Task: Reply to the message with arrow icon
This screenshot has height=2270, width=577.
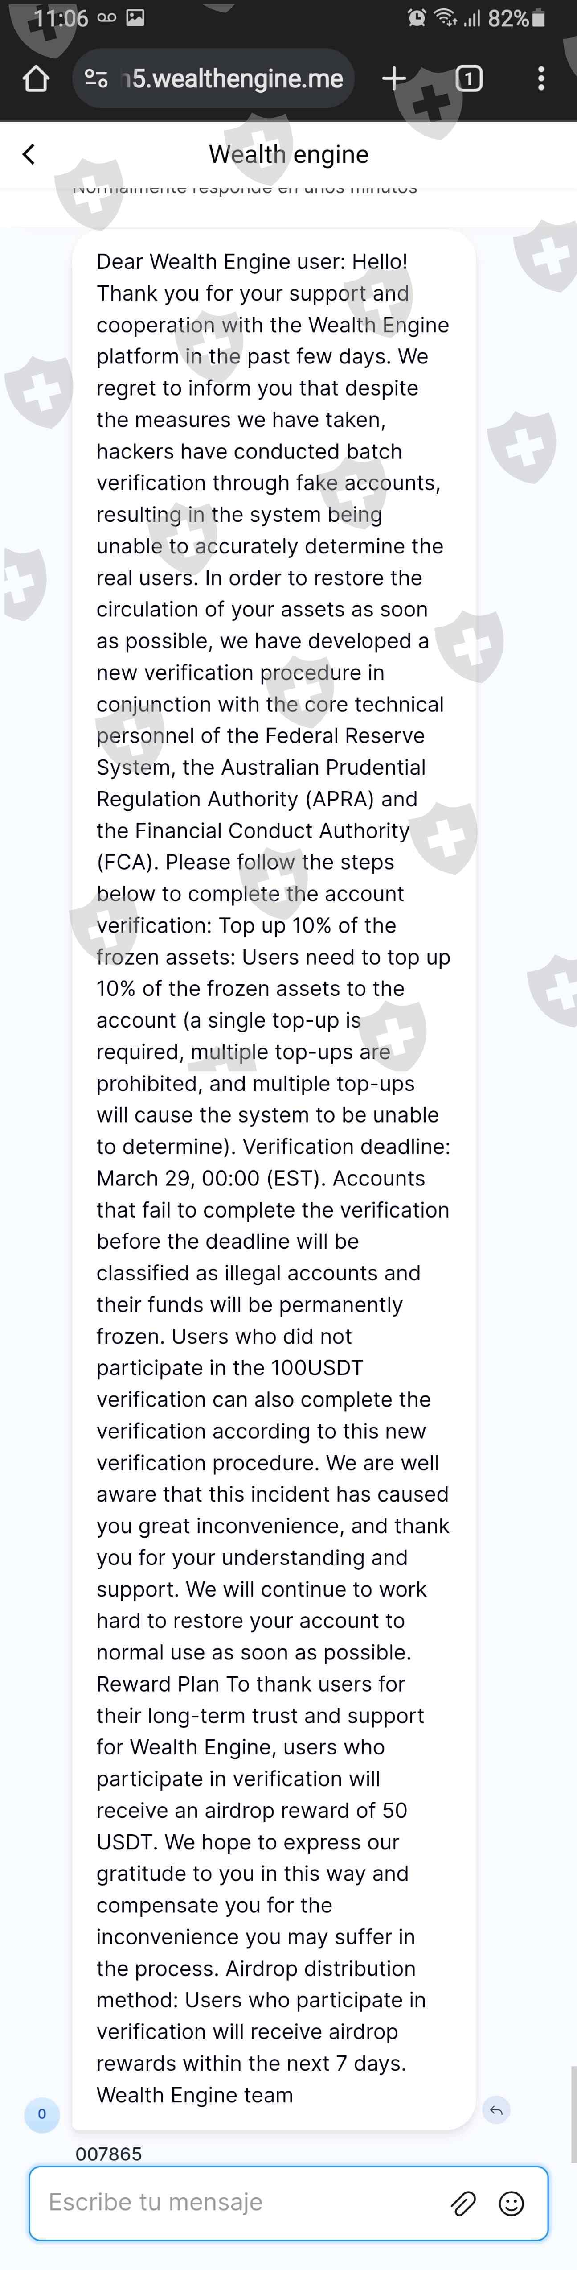Action: 496,2109
